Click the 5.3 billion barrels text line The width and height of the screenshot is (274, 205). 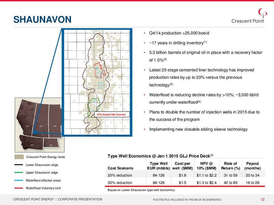click(x=206, y=53)
